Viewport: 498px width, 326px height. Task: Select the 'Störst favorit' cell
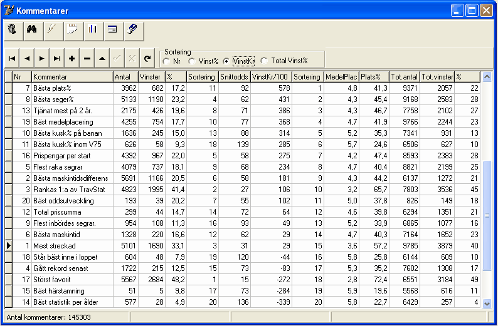72,280
